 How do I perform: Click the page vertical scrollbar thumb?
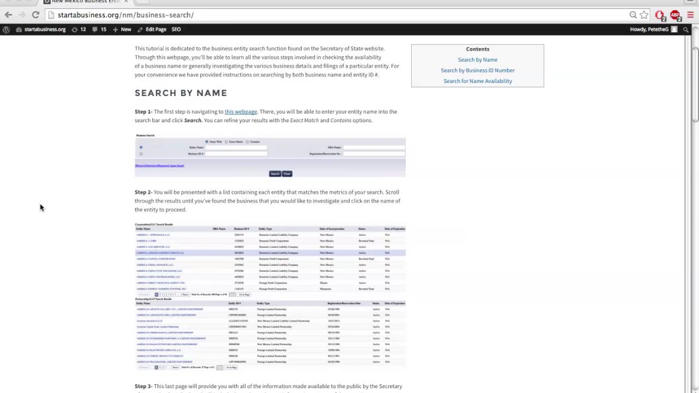[695, 85]
